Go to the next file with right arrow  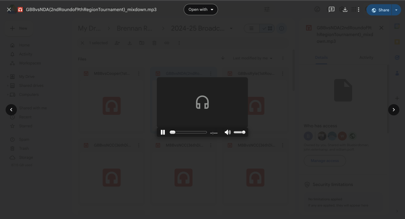click(x=394, y=110)
